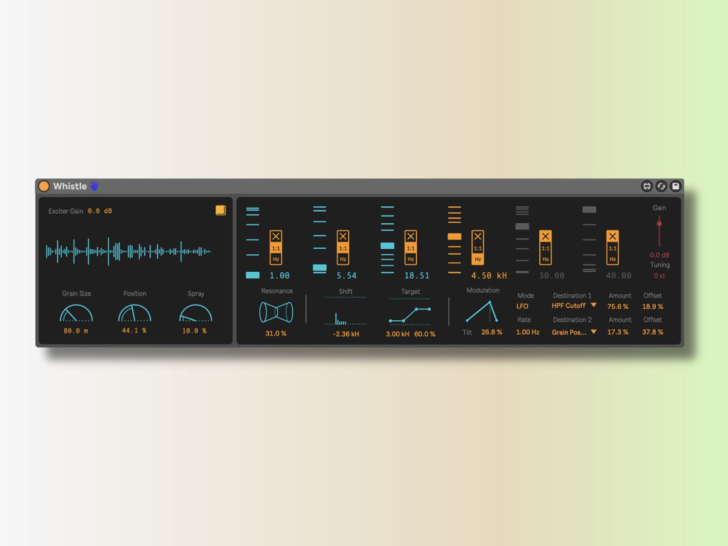Viewport: 728px width, 546px height.
Task: Select the Hz mode on the 4.50 kHz band
Action: 478,259
